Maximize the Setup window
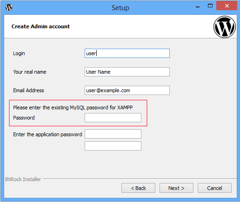Image resolution: width=240 pixels, height=202 pixels. click(210, 6)
